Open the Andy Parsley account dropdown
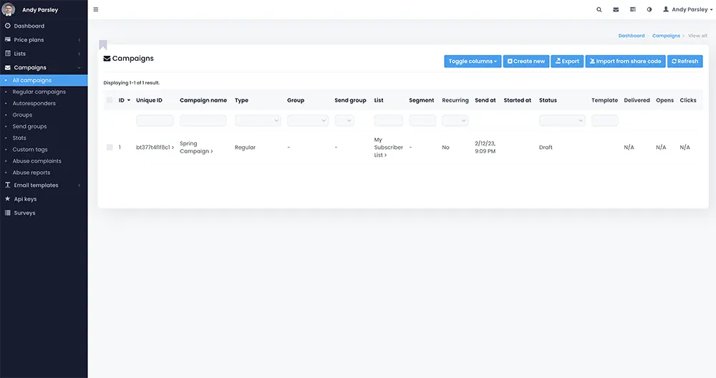Image resolution: width=716 pixels, height=378 pixels. 687,9
